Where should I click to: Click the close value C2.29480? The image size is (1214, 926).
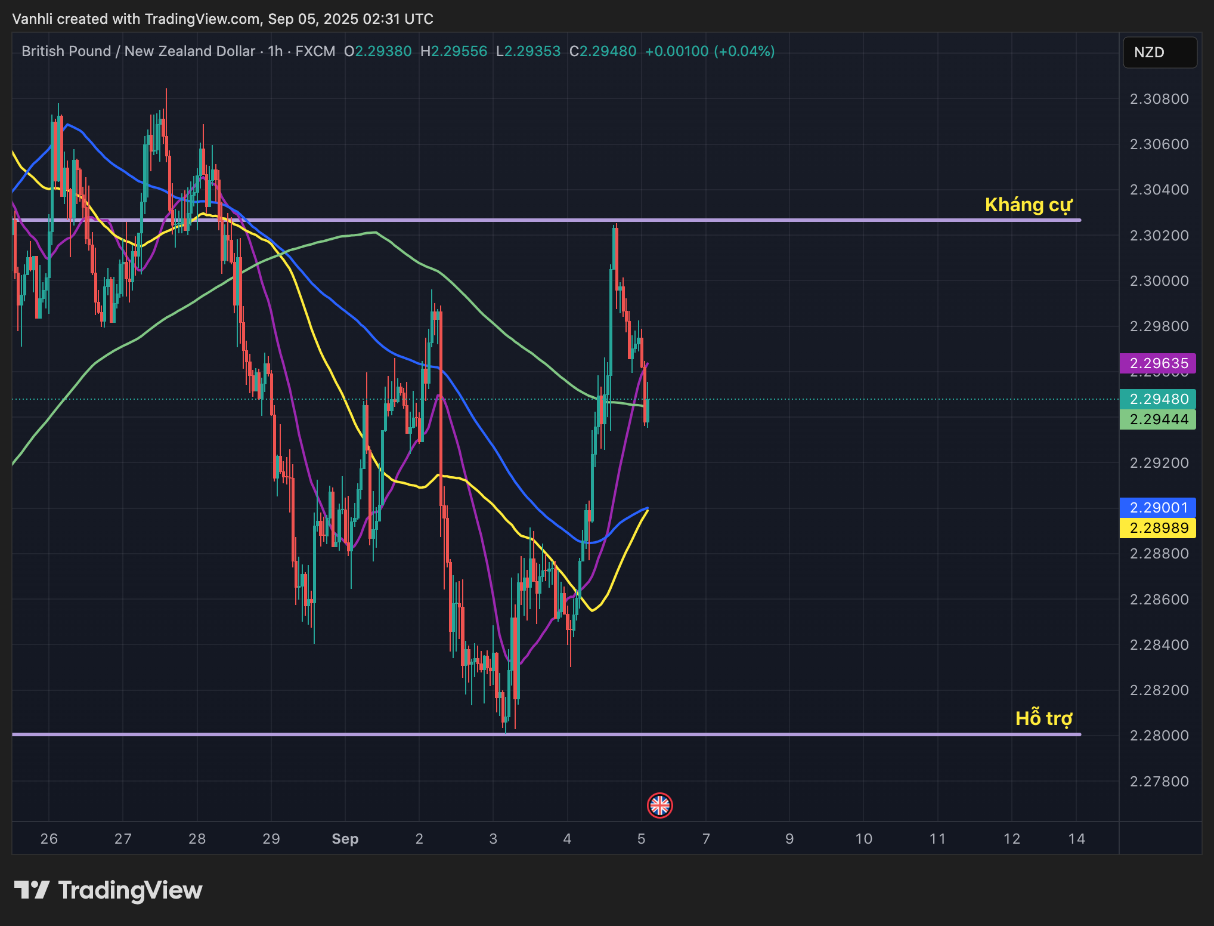point(603,51)
